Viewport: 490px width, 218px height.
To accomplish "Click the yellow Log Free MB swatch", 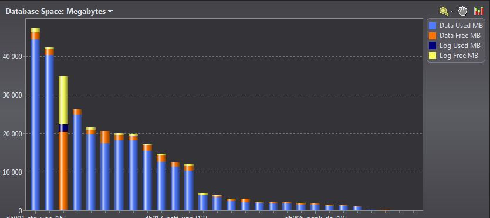I will [x=433, y=56].
